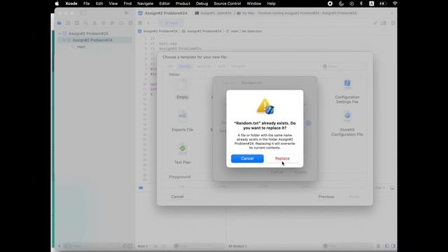
Task: Click the trash icon to clear console
Action: 378,246
